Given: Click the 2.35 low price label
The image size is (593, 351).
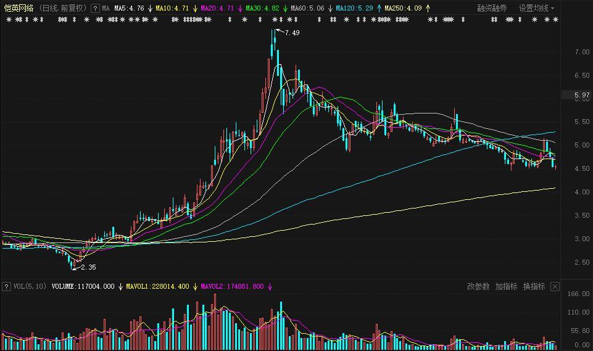Looking at the screenshot, I should [x=88, y=267].
